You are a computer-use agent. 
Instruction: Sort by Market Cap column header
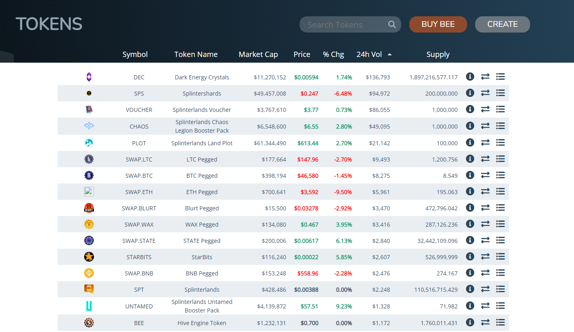pos(258,55)
